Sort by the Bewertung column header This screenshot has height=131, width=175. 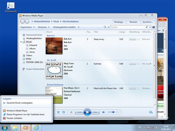pos(135,32)
